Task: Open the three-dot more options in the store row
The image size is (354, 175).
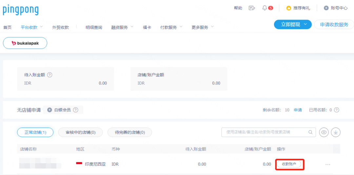Action: coord(328,165)
